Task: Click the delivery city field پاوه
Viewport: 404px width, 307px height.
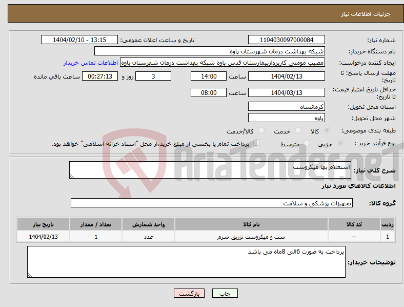Action: 286,118
